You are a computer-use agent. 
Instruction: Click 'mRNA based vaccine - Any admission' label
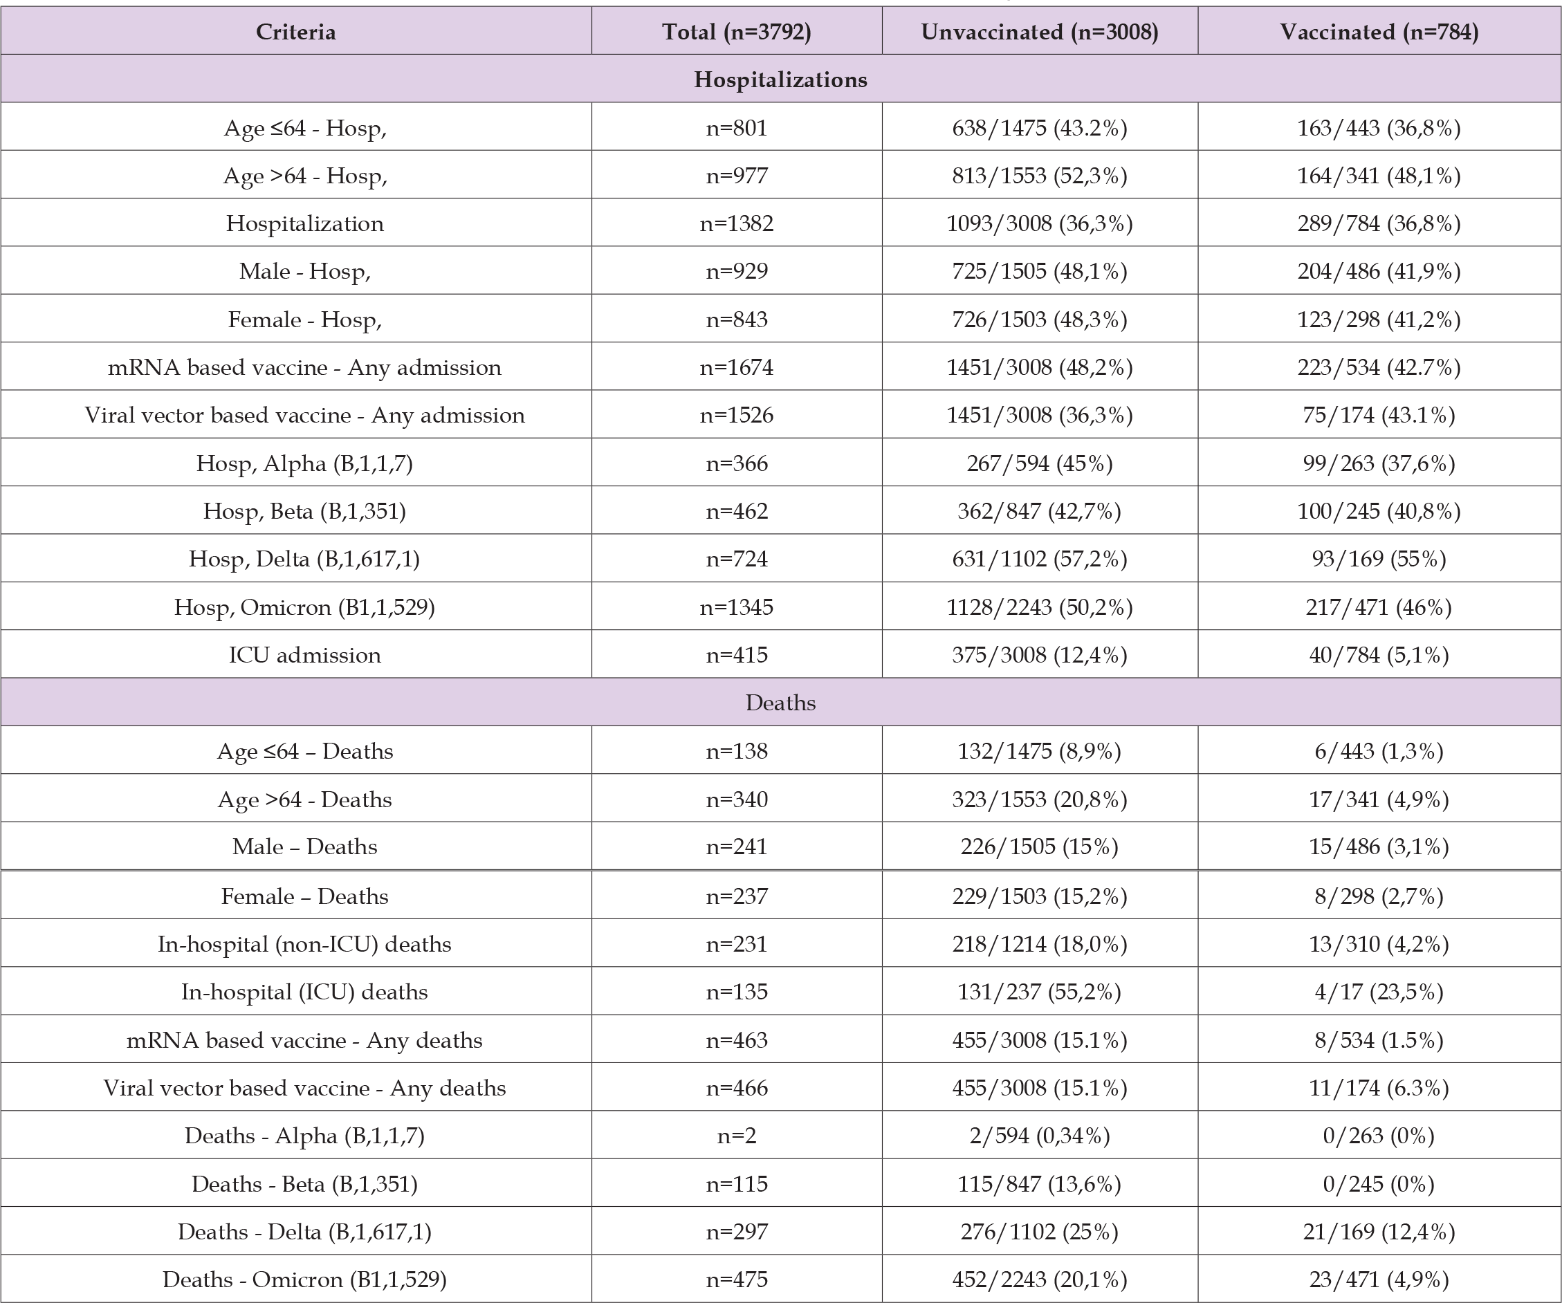[305, 367]
